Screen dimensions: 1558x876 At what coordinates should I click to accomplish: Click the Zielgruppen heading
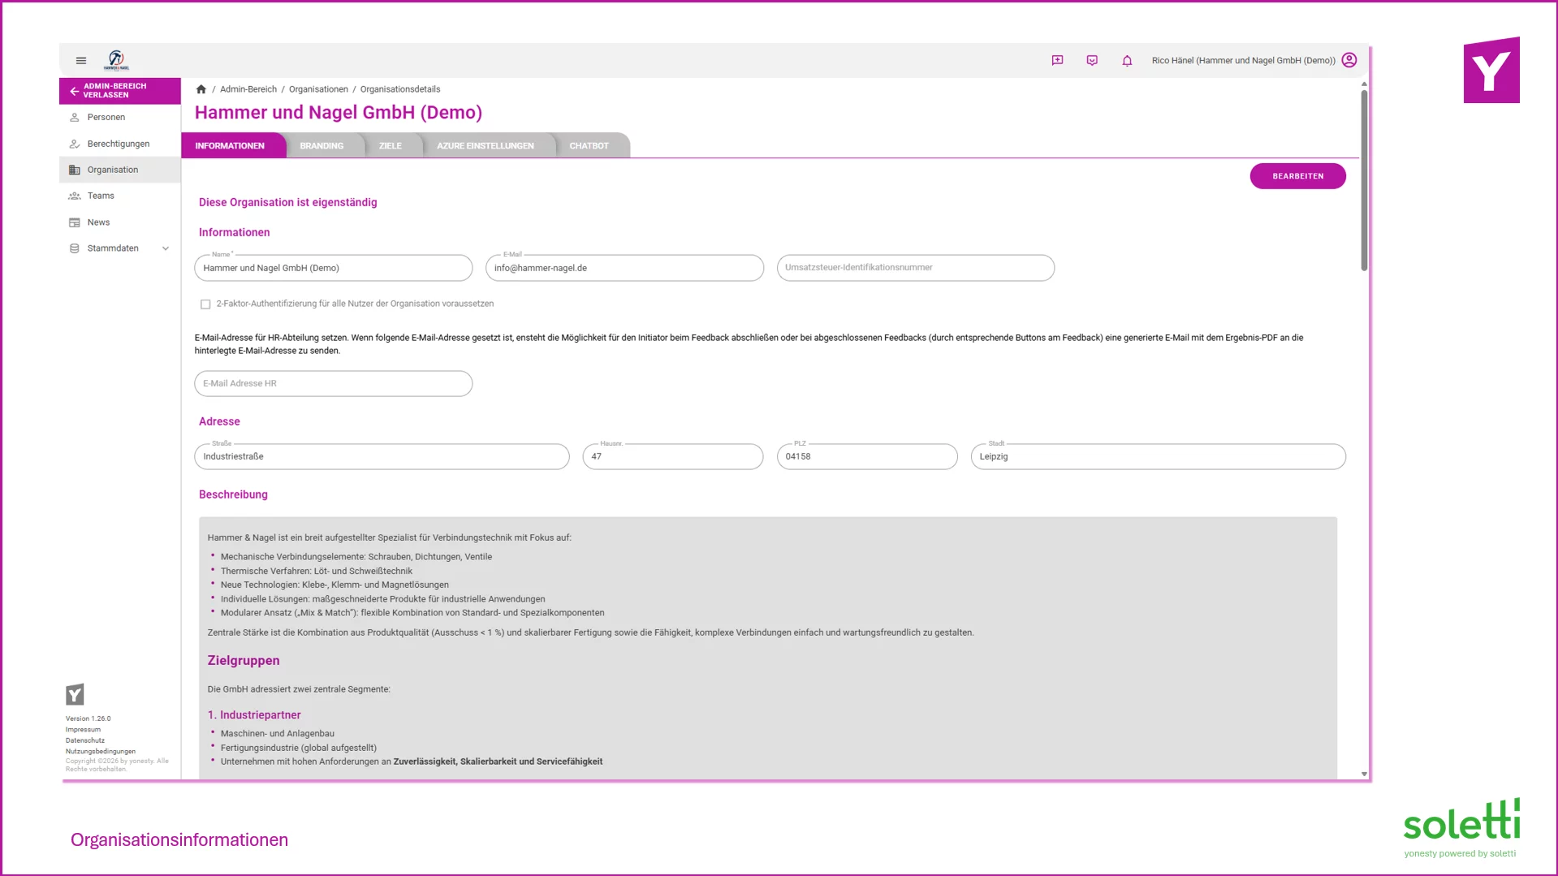(x=244, y=661)
